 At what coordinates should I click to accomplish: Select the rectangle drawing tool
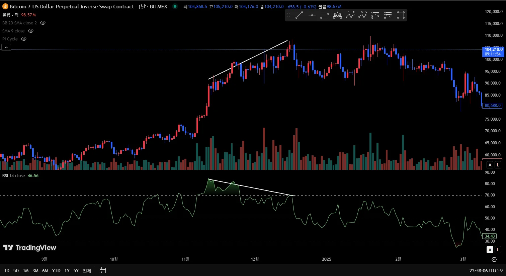(x=401, y=15)
